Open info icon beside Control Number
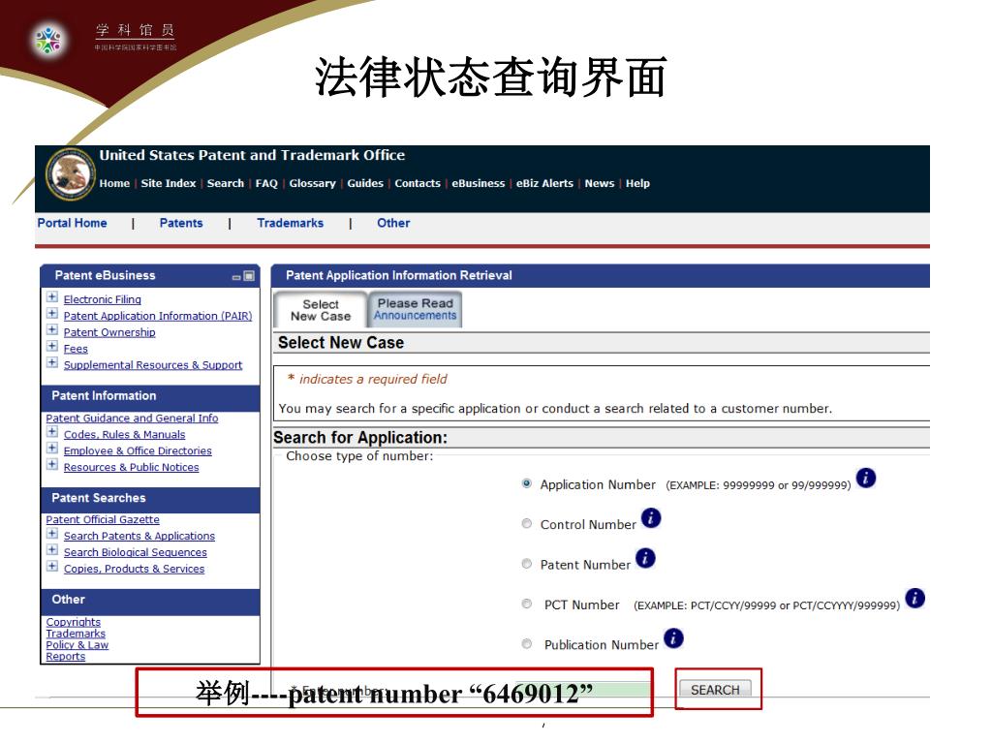 pos(651,518)
